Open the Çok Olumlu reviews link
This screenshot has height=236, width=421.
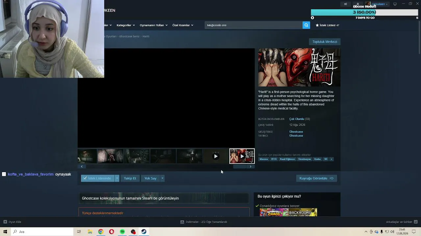(x=297, y=119)
